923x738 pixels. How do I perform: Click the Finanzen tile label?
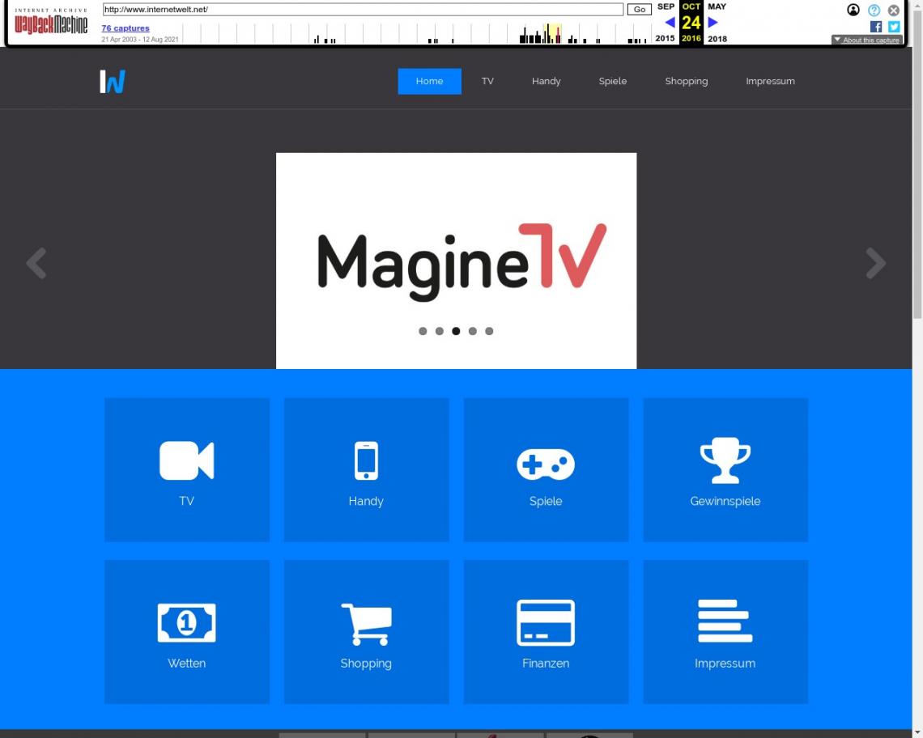pos(546,664)
